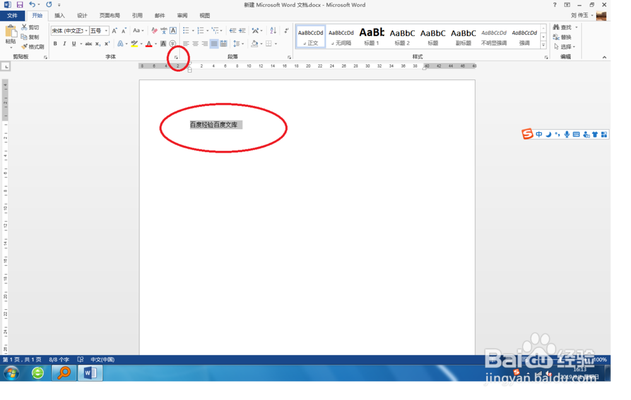Click the Multilevel List icon

click(215, 30)
